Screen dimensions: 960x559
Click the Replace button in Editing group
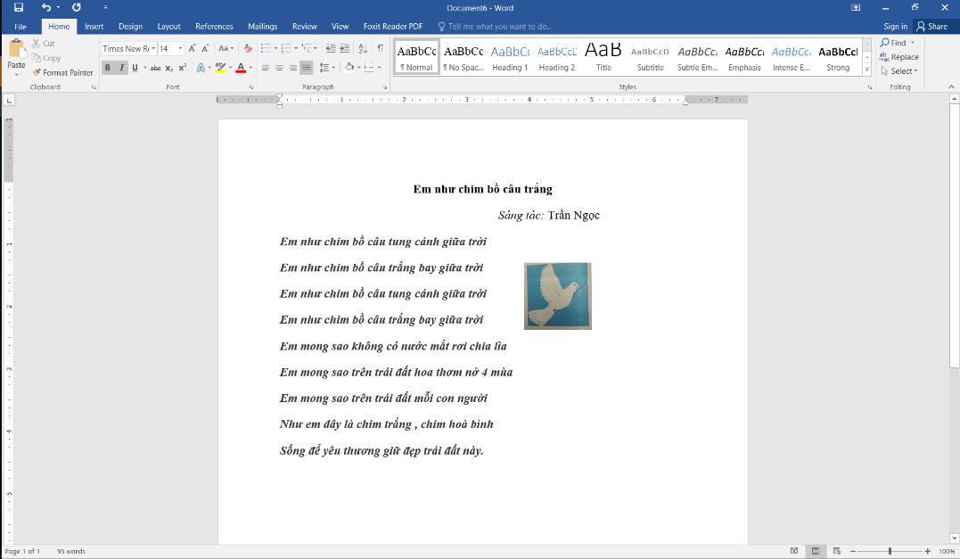pyautogui.click(x=898, y=57)
